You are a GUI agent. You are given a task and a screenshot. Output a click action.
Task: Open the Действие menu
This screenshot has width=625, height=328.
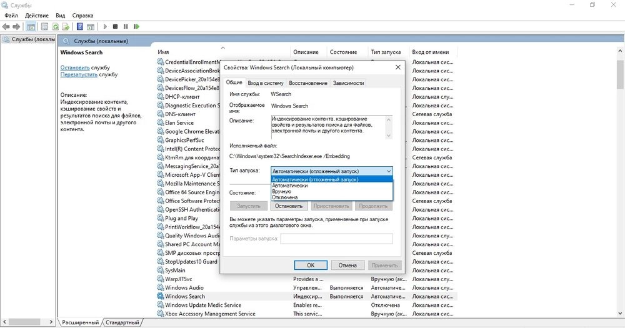coord(37,15)
